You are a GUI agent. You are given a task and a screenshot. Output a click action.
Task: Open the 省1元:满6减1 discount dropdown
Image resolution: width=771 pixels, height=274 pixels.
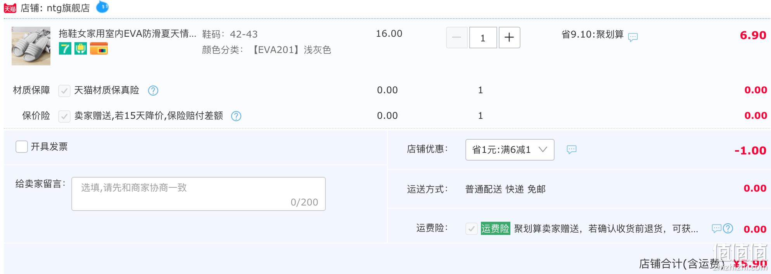510,150
